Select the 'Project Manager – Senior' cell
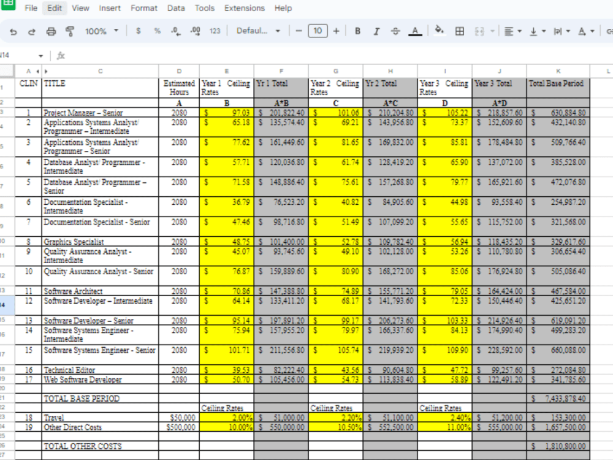The image size is (613, 460). [x=100, y=113]
